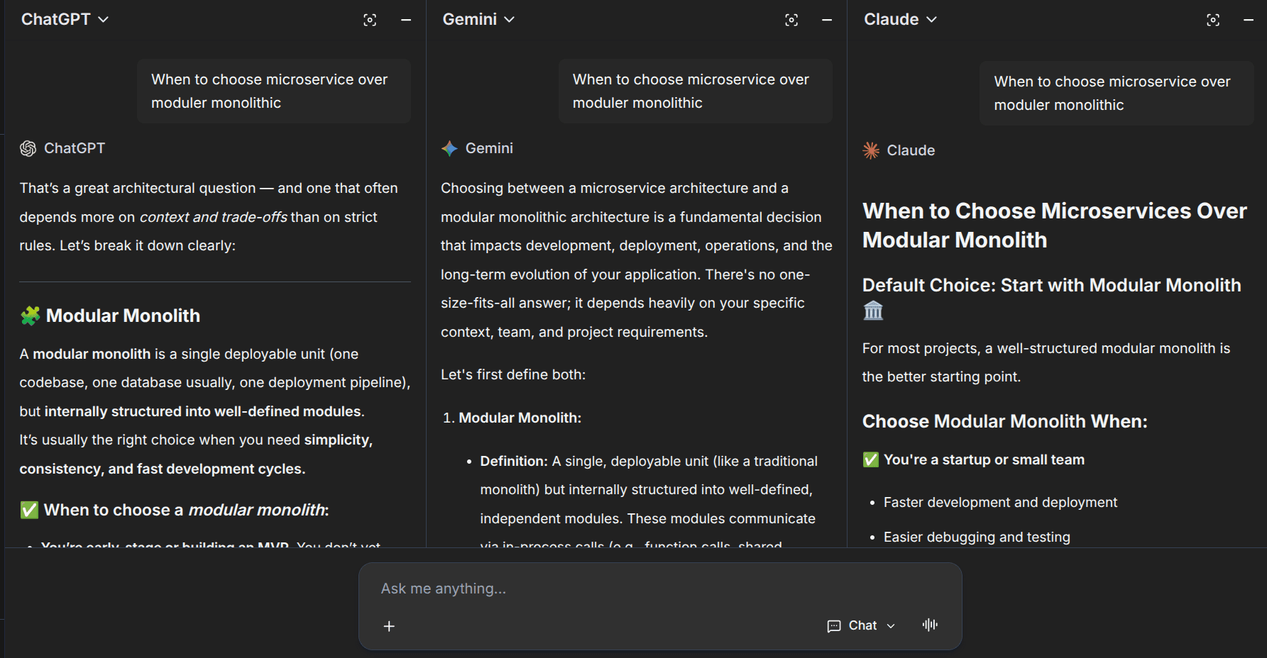
Task: Click "Choosing between a microservice architecture" paragraph
Action: 637,260
